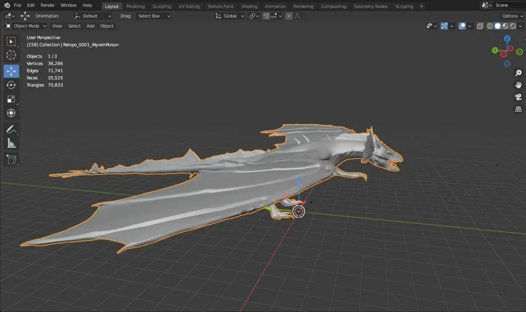Open the pivot point dropdown
This screenshot has height=312, width=526.
pyautogui.click(x=254, y=16)
